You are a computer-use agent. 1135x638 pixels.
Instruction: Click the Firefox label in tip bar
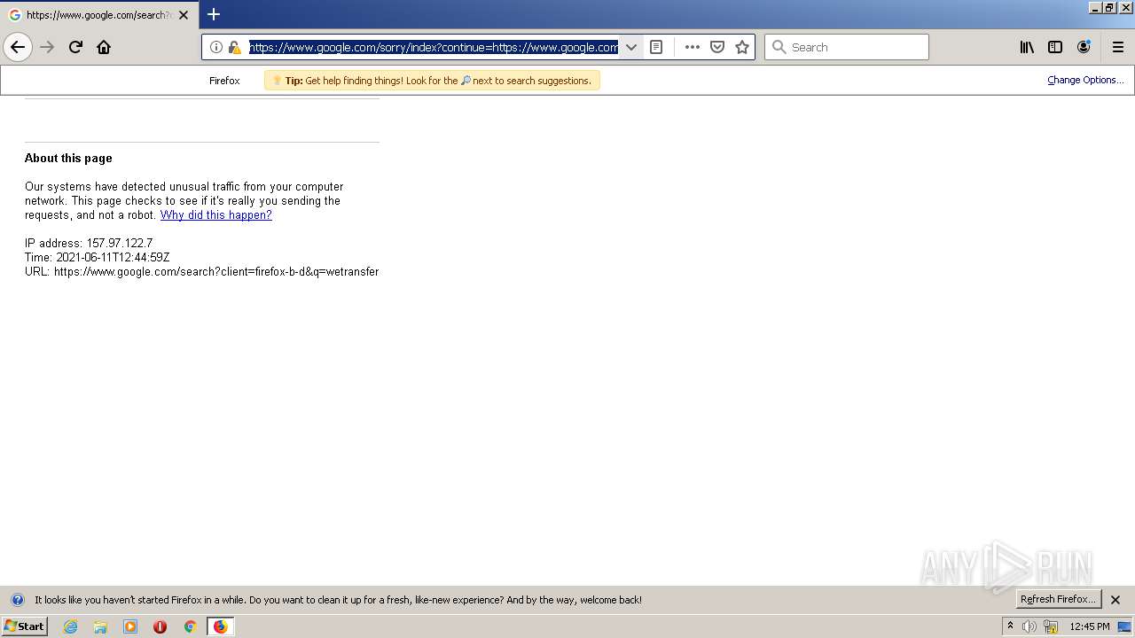(224, 81)
